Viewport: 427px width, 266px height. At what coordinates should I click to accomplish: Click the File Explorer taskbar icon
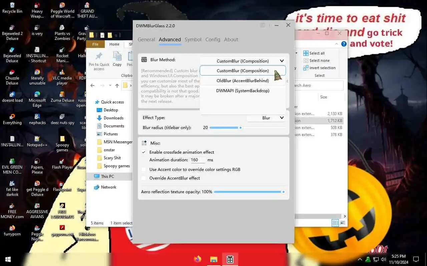point(213,259)
